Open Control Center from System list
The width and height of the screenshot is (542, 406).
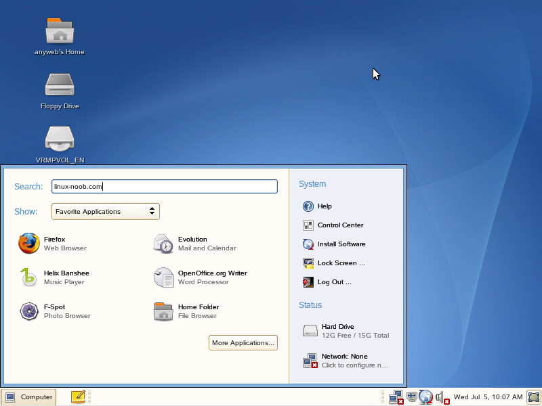coord(333,225)
